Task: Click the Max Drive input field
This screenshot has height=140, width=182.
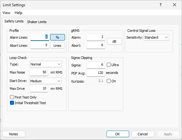Action: 39,89
